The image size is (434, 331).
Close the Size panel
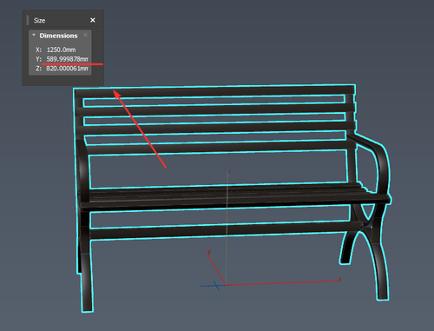click(x=93, y=20)
